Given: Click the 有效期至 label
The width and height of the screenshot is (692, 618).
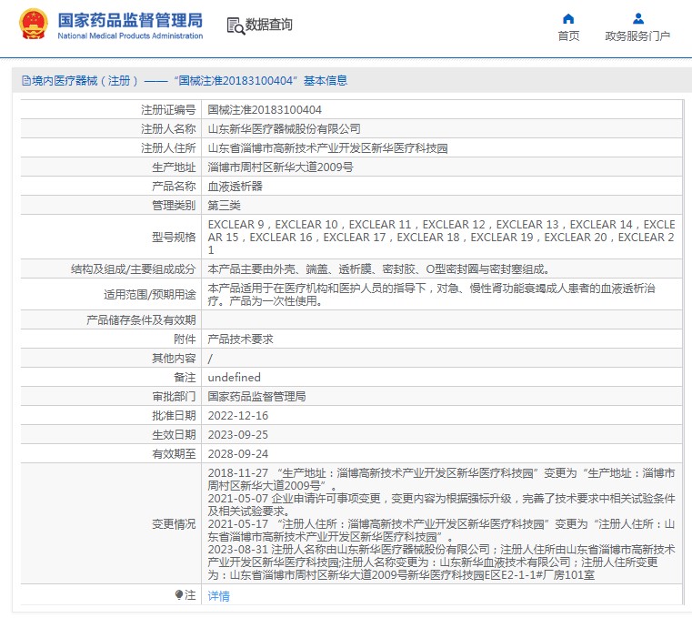Looking at the screenshot, I should [174, 453].
